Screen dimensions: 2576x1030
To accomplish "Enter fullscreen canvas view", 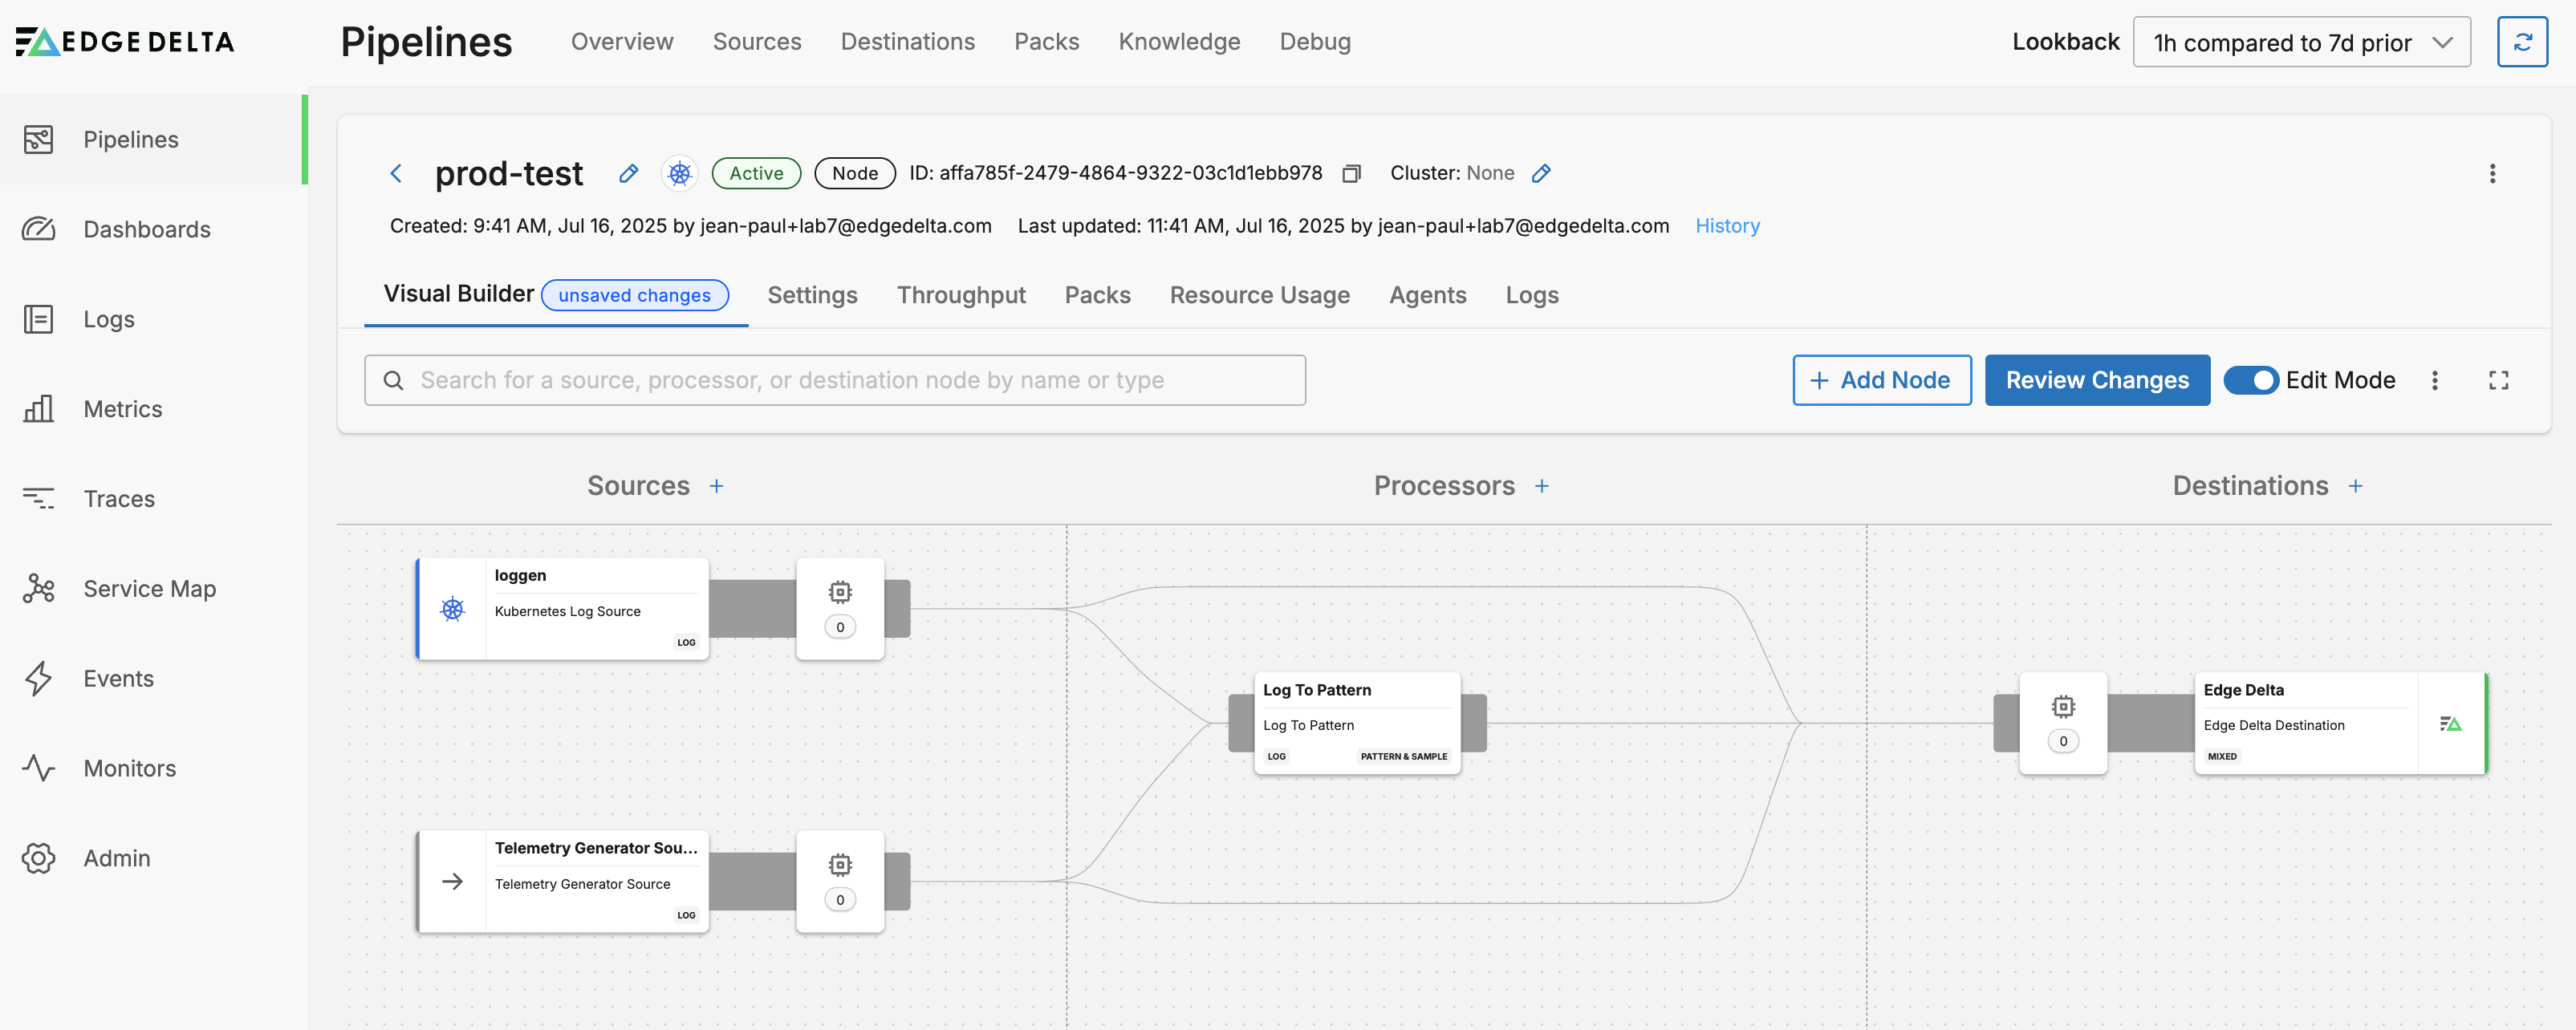I will pos(2498,380).
